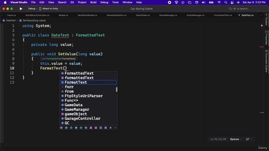Select Func<> suggestion
Image resolution: width=269 pixels, height=151 pixels.
88,100
